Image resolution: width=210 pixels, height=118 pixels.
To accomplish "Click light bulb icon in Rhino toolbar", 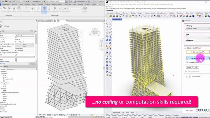I will (x=174, y=16).
